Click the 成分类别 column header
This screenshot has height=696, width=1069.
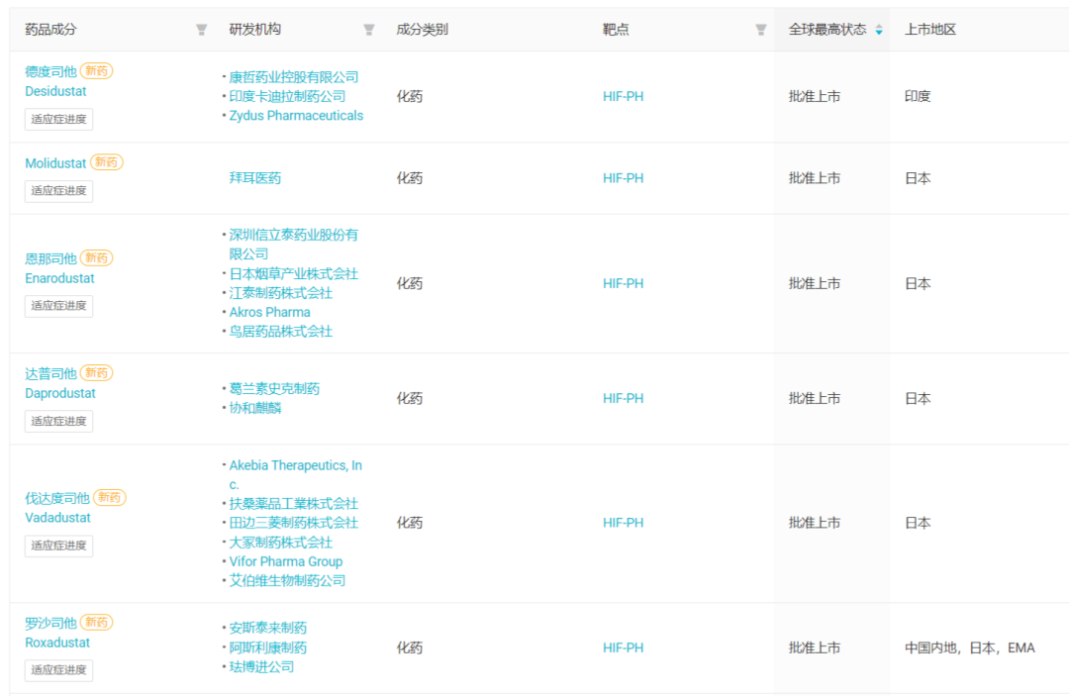422,30
